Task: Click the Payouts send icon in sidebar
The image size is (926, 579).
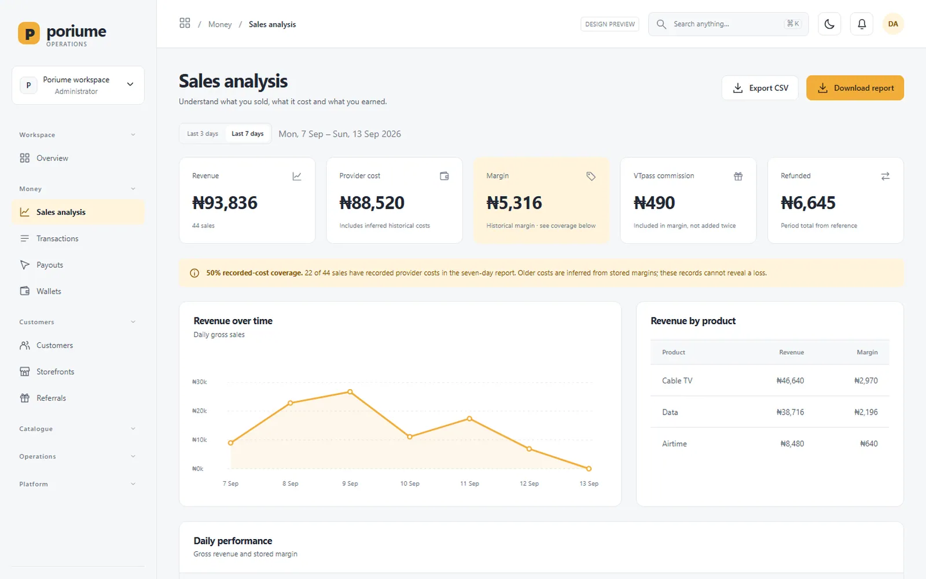Action: pyautogui.click(x=24, y=265)
